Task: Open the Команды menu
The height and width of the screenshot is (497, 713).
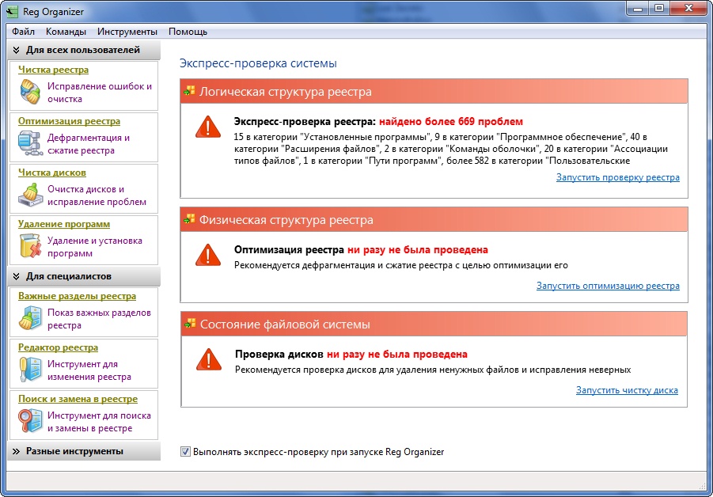Action: coord(66,32)
